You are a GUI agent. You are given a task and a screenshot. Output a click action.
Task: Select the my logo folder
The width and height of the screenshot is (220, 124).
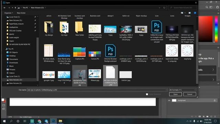pyautogui.click(x=64, y=29)
